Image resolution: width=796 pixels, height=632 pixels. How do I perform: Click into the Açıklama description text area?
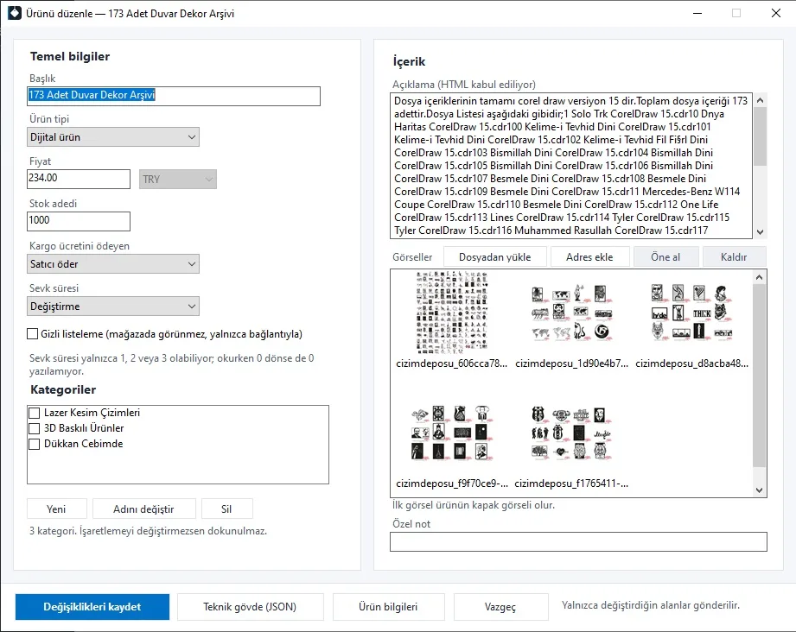[571, 166]
